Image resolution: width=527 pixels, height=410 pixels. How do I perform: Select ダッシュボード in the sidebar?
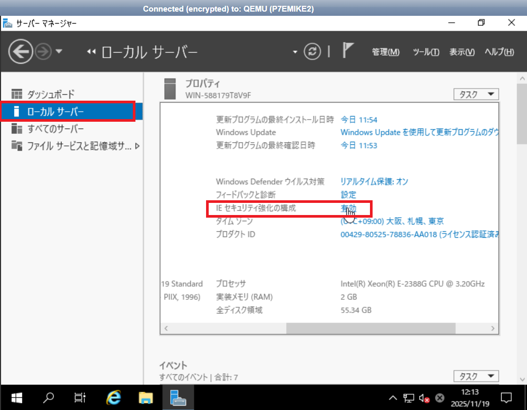pyautogui.click(x=51, y=94)
